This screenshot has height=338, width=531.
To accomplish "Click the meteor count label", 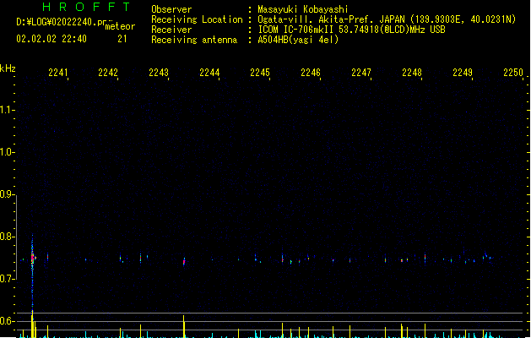I will coord(120,26).
